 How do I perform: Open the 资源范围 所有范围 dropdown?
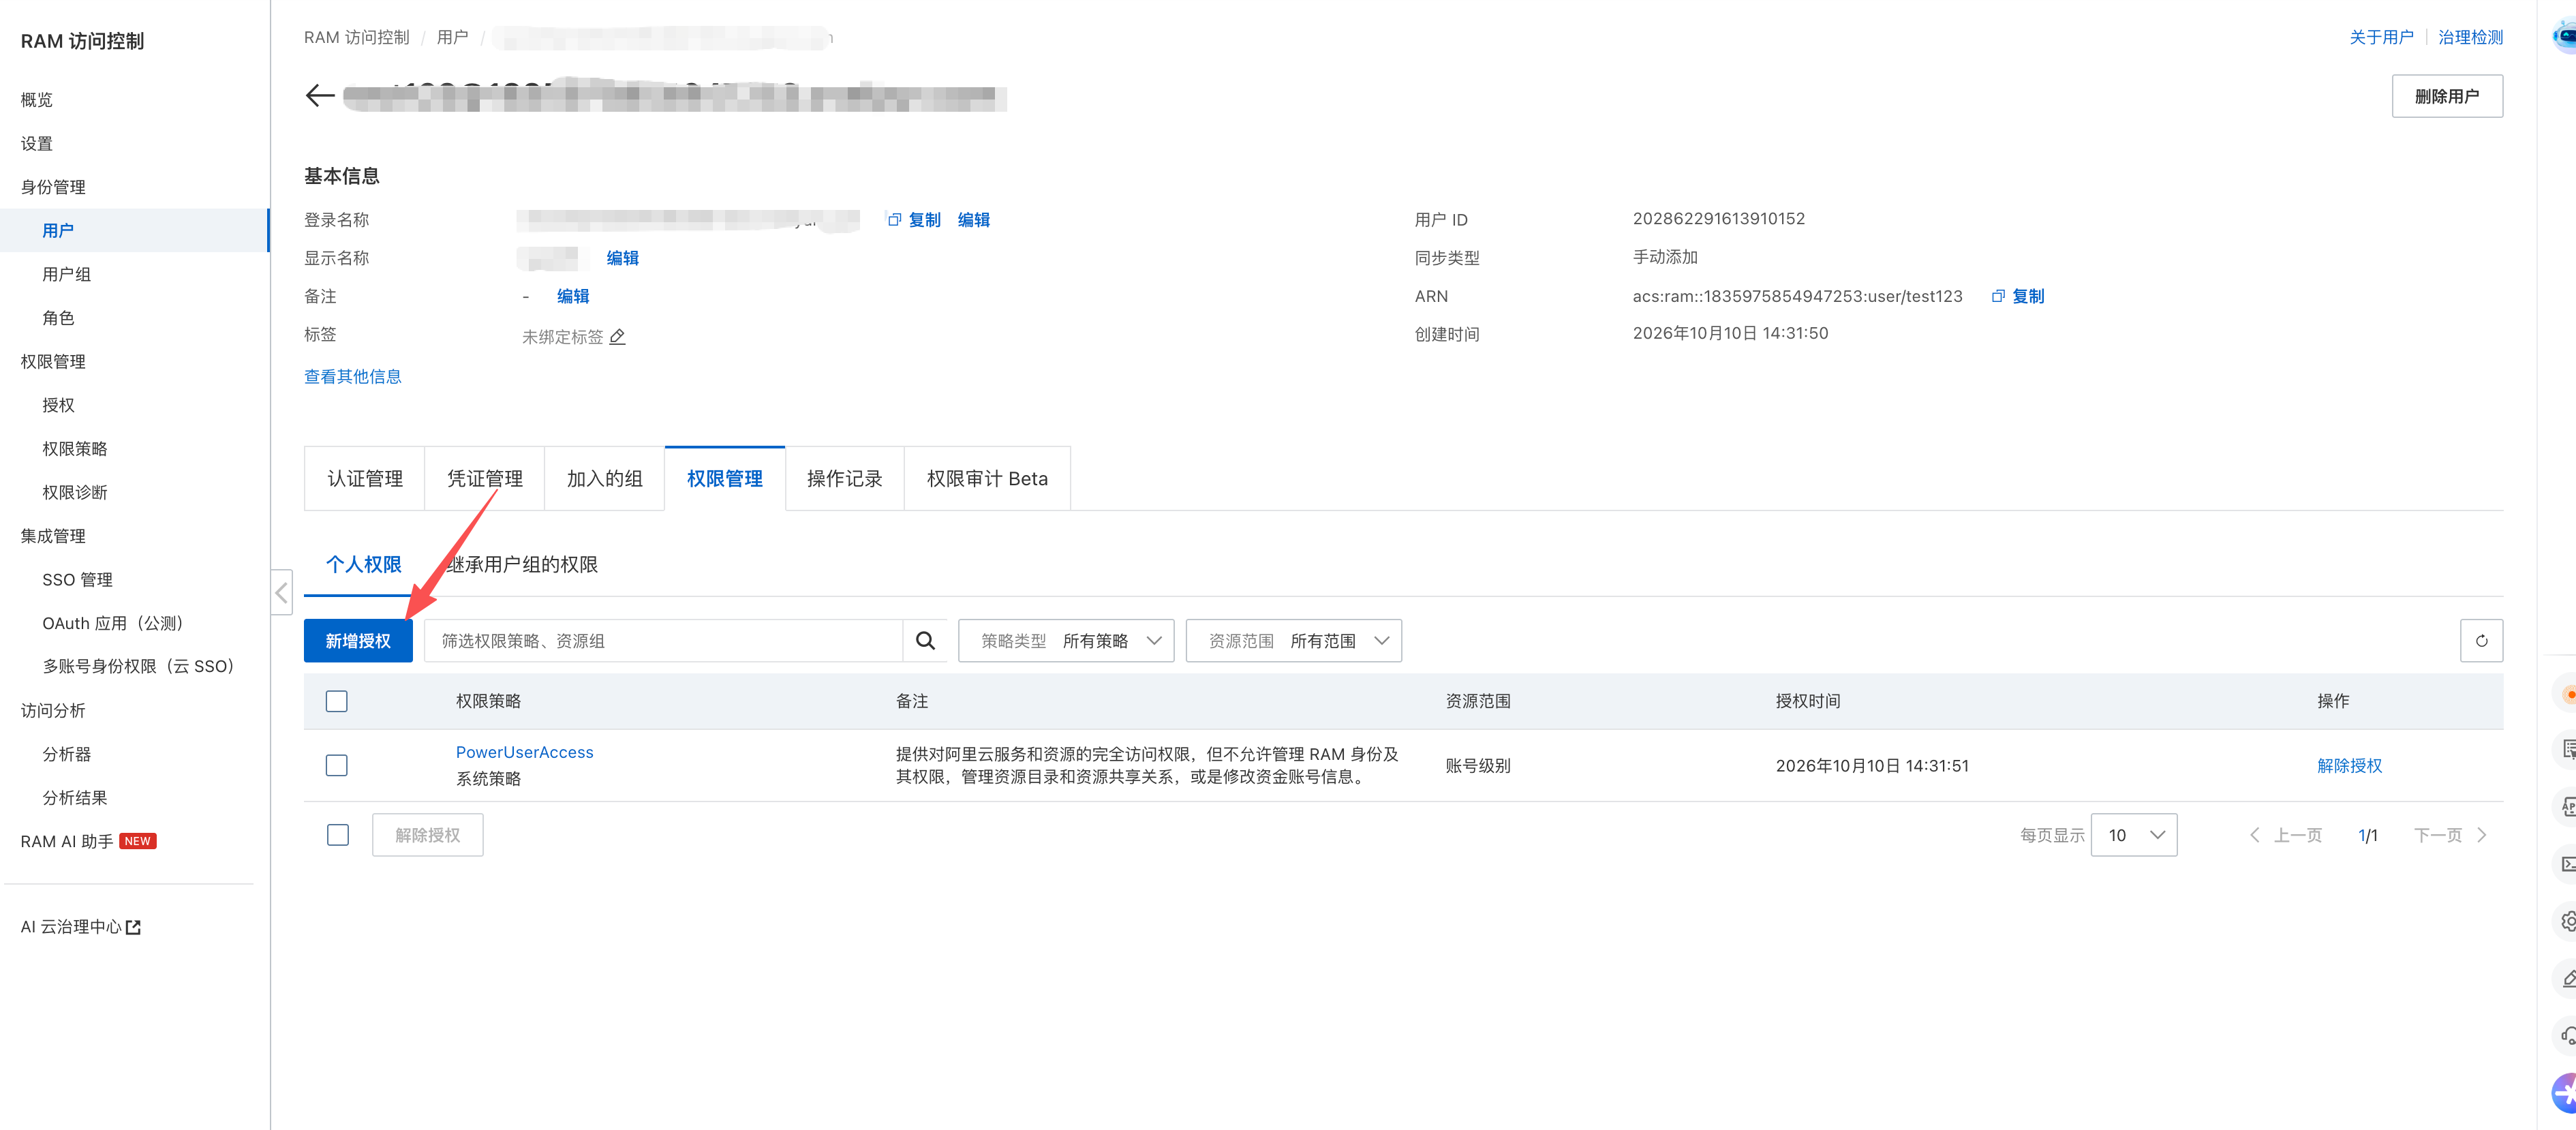click(x=1294, y=641)
